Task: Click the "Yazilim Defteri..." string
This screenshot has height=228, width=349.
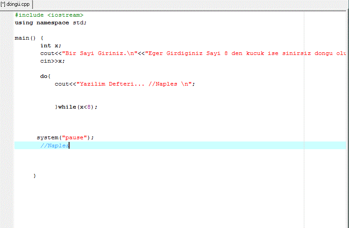Action: coord(134,84)
